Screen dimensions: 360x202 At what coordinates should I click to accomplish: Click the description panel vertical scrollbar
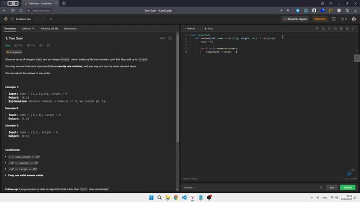point(178,88)
